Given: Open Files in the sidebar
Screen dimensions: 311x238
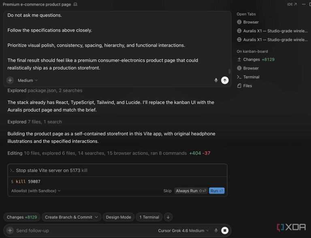Looking at the screenshot, I should click(x=245, y=86).
